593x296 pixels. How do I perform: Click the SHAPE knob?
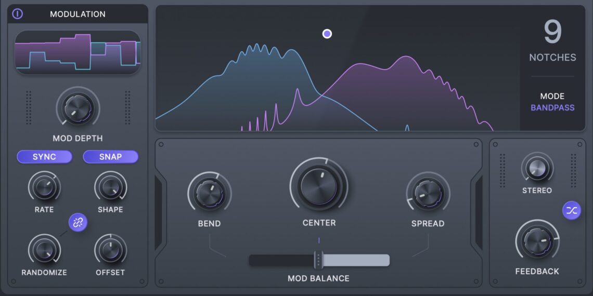point(110,187)
